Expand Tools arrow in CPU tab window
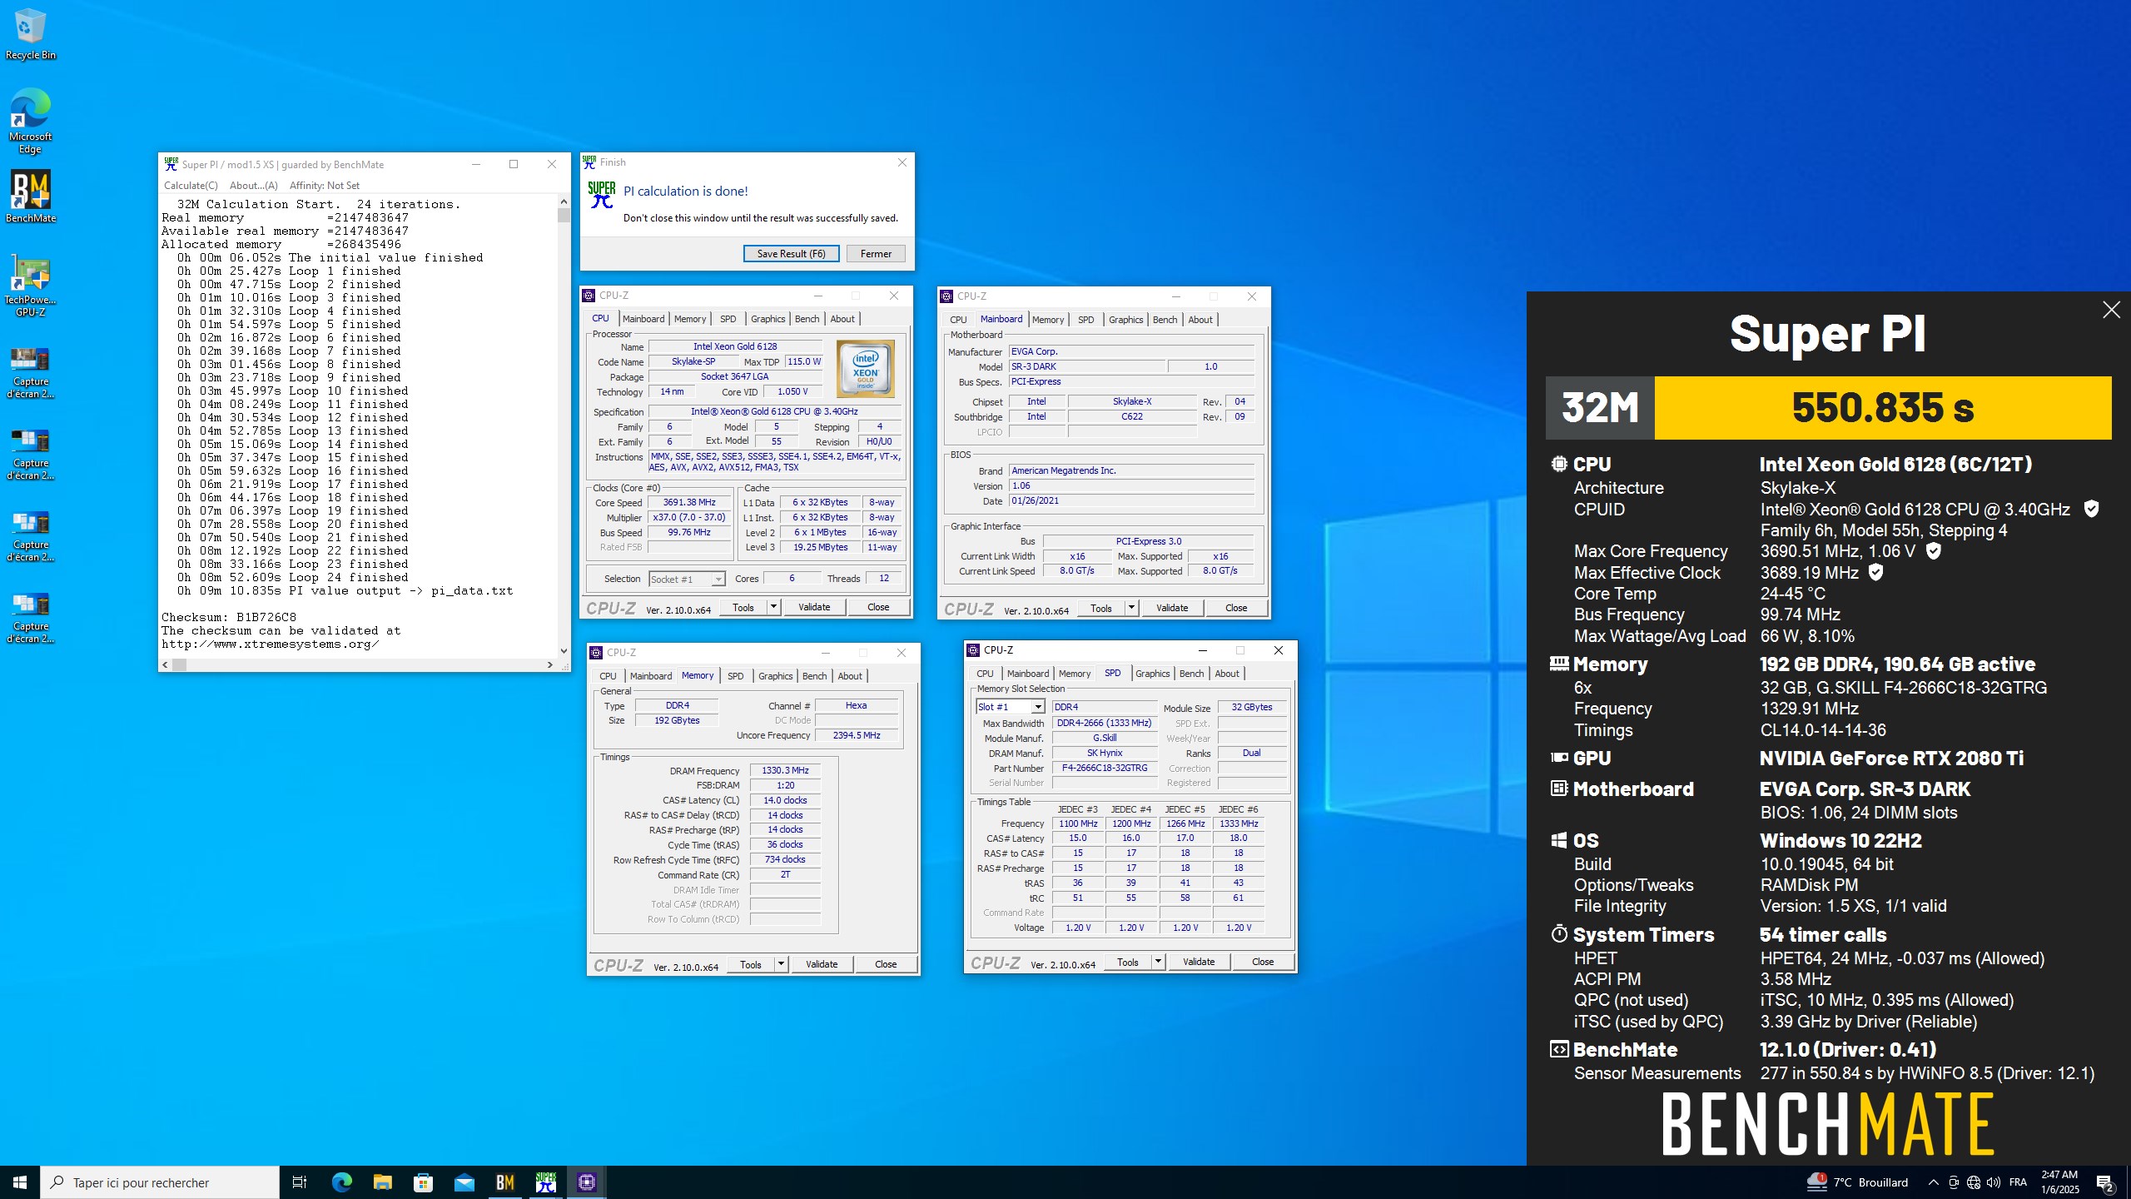The height and width of the screenshot is (1199, 2131). click(x=773, y=607)
